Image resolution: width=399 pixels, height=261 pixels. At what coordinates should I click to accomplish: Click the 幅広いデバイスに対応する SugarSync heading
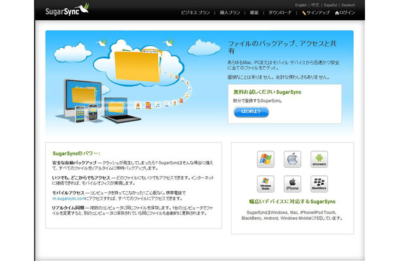click(x=292, y=202)
